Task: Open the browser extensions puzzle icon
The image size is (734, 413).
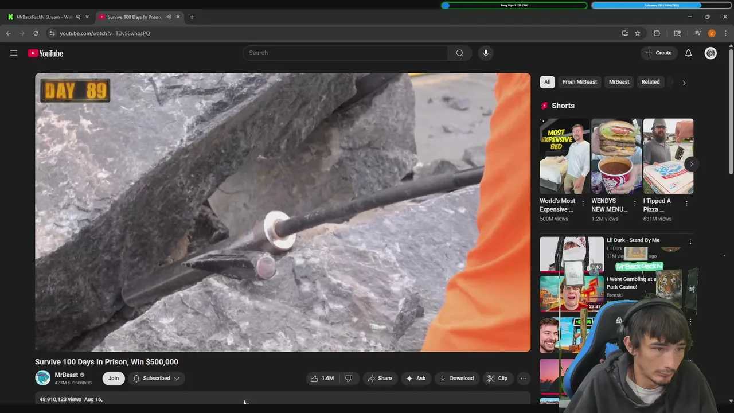Action: pyautogui.click(x=657, y=33)
